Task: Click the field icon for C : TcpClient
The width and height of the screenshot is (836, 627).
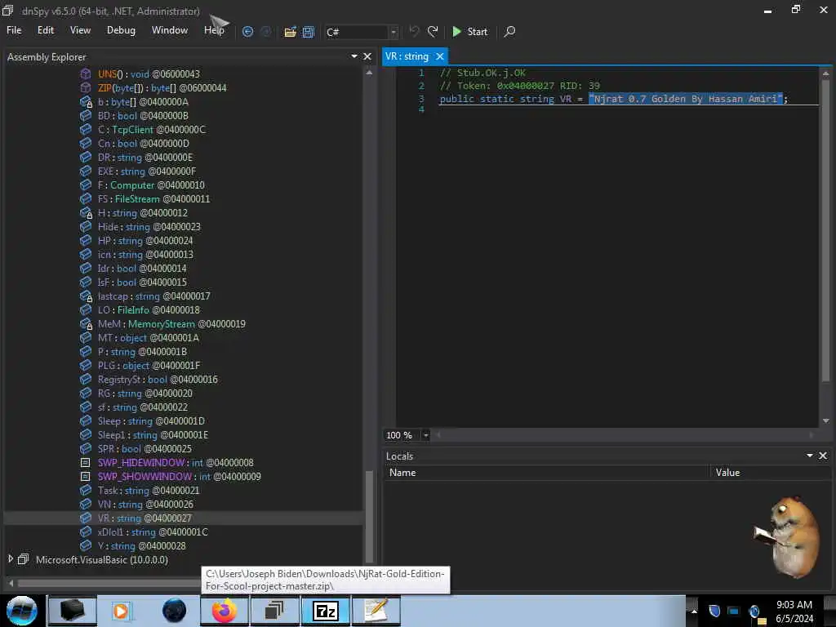Action: coord(85,130)
